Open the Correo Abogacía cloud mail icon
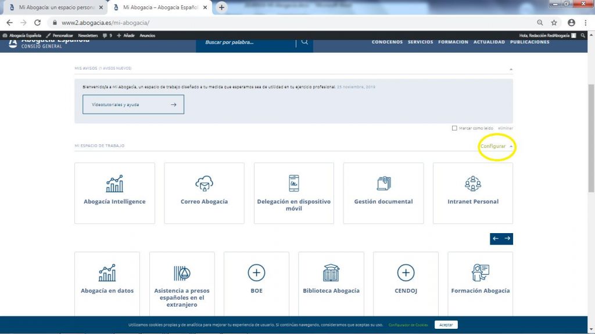This screenshot has height=334, width=595. click(x=204, y=183)
